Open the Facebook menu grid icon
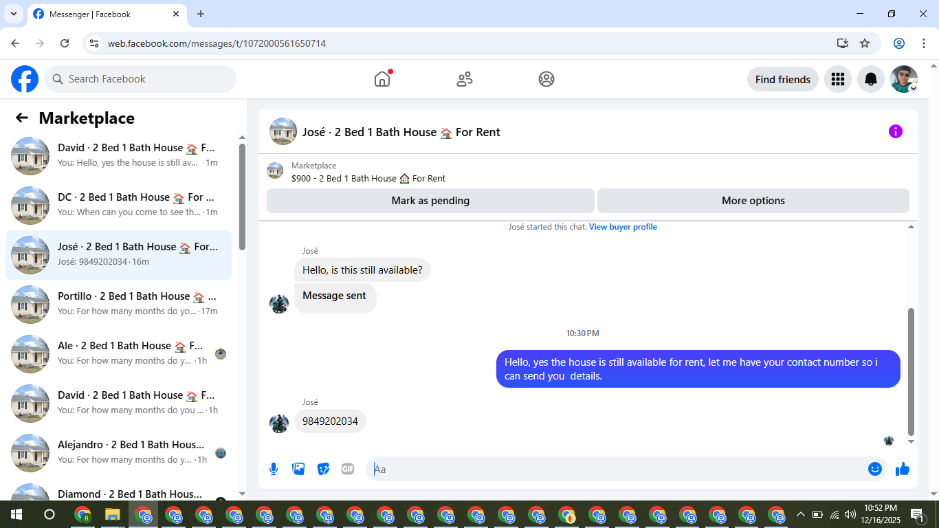The height and width of the screenshot is (528, 939). tap(837, 79)
